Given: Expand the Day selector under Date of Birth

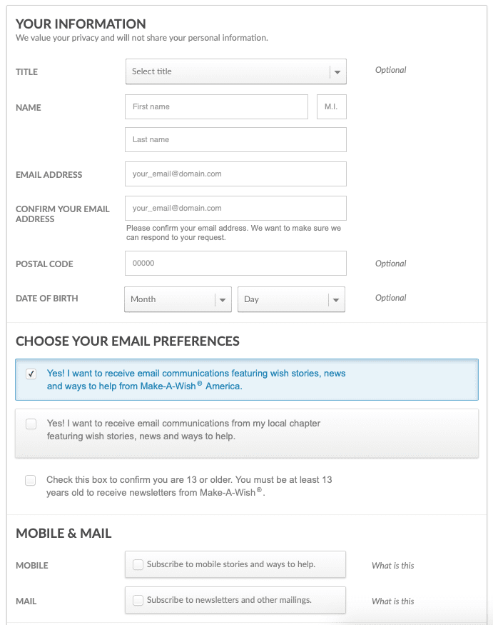Looking at the screenshot, I should [291, 299].
